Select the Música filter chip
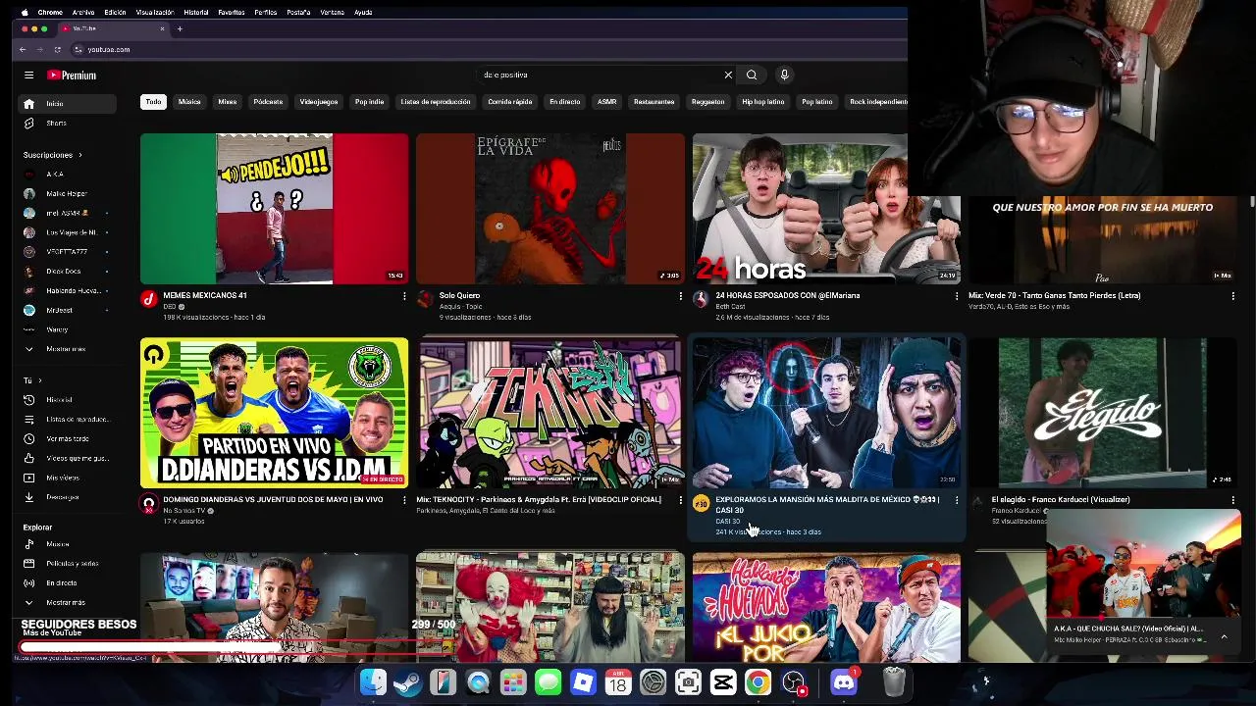The width and height of the screenshot is (1256, 706). point(189,102)
